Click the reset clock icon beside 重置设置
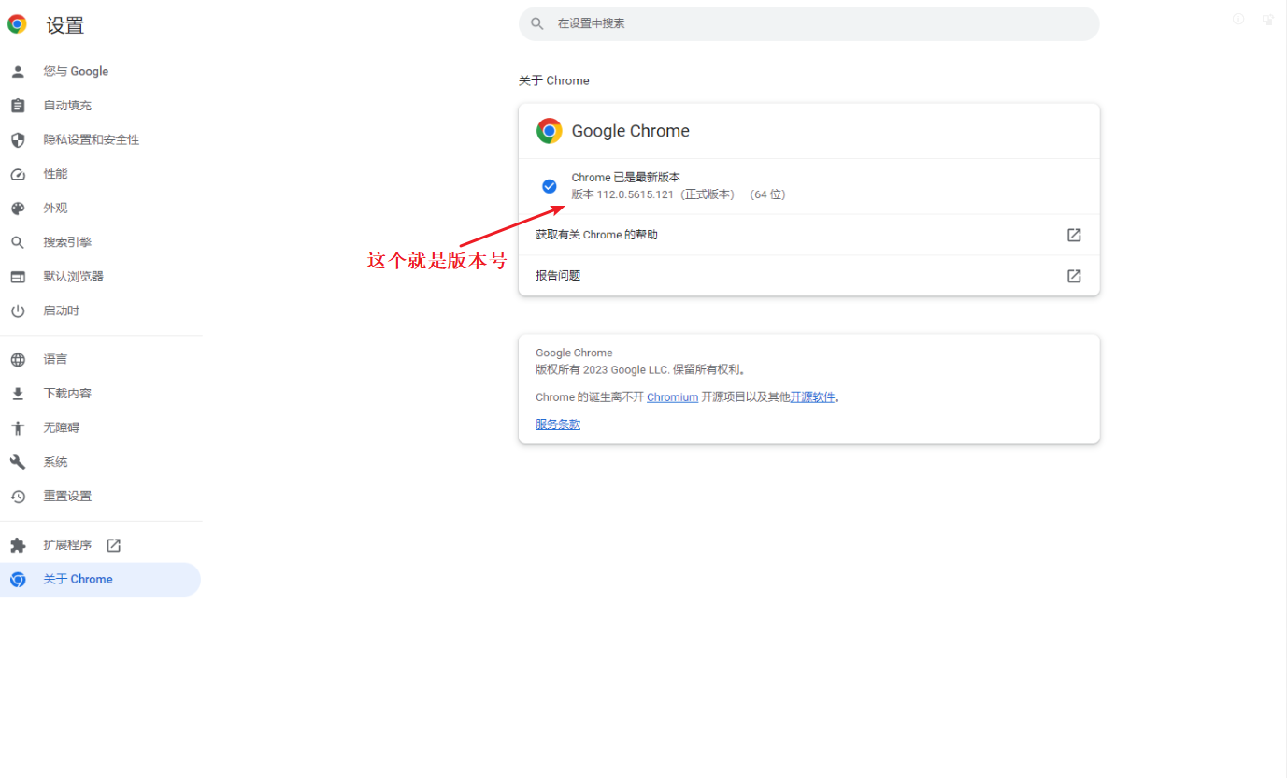 pos(19,496)
